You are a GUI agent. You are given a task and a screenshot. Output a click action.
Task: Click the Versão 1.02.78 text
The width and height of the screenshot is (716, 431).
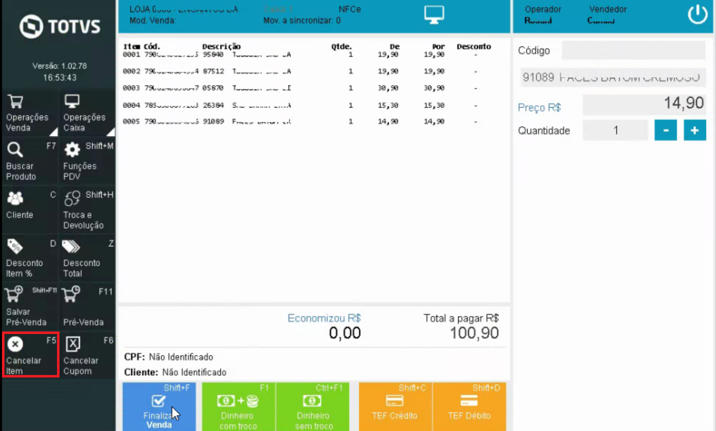59,66
